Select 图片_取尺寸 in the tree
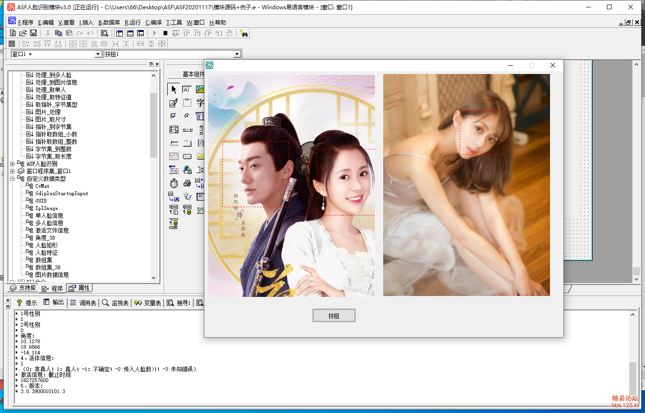The width and height of the screenshot is (645, 413). [51, 119]
